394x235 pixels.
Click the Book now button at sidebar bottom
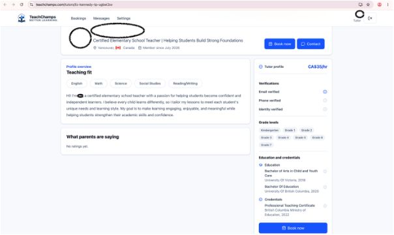pos(293,228)
